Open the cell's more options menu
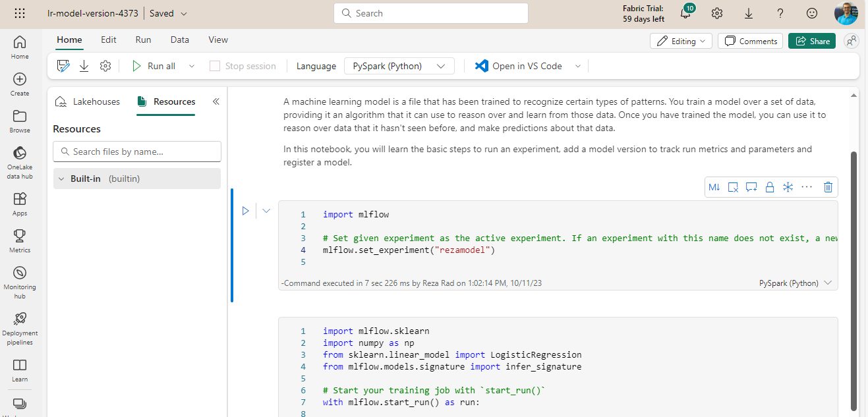The width and height of the screenshot is (868, 417). (807, 187)
